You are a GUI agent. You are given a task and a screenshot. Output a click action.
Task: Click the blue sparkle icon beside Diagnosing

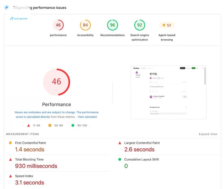[6, 7]
